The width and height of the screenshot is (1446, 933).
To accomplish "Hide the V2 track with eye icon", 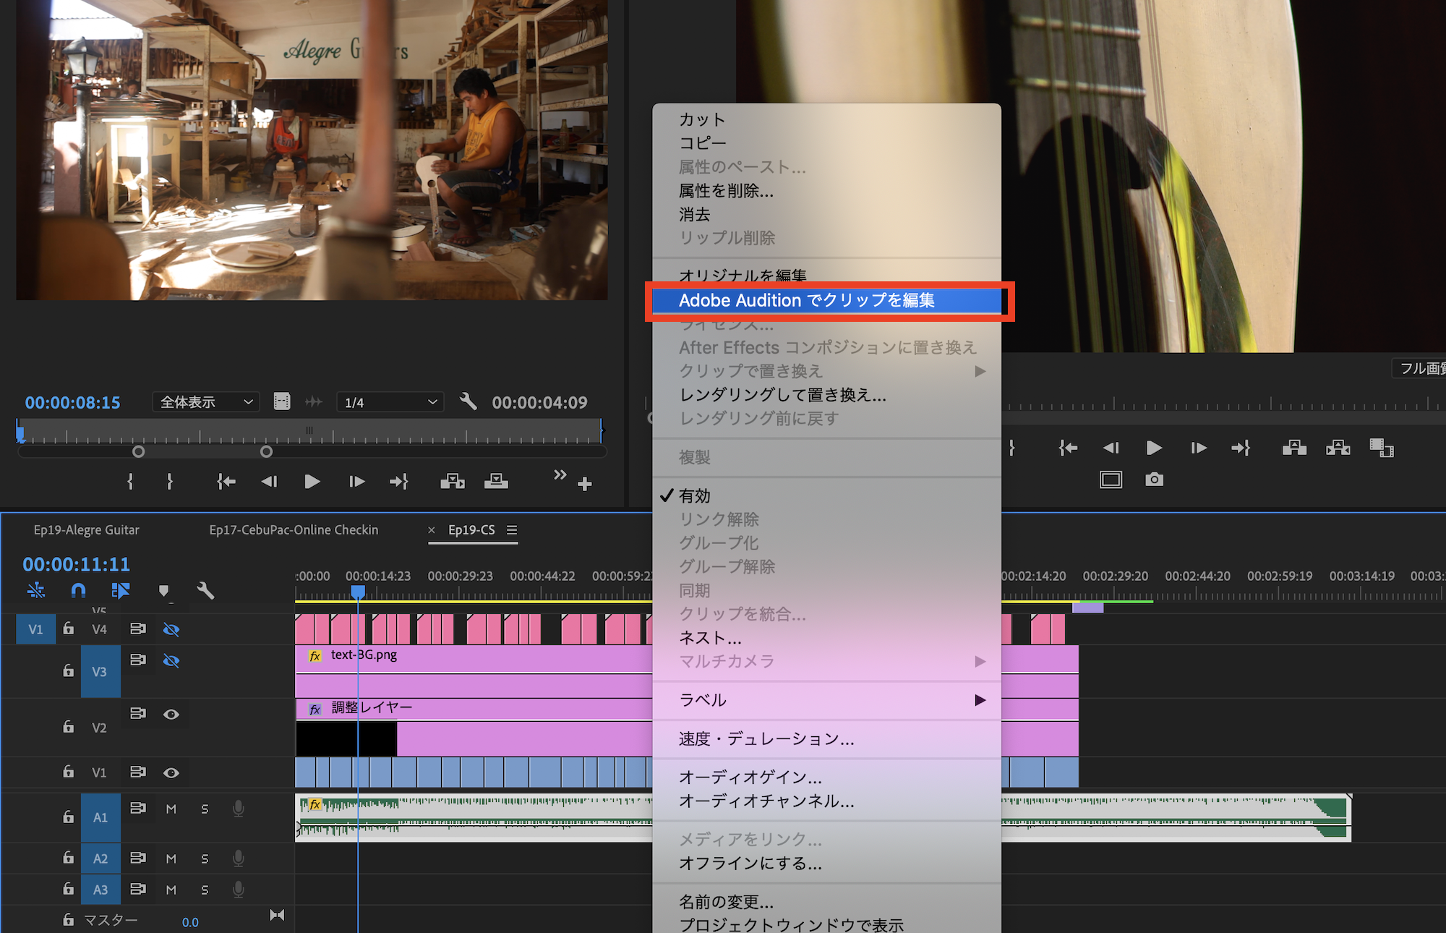I will coord(171,714).
